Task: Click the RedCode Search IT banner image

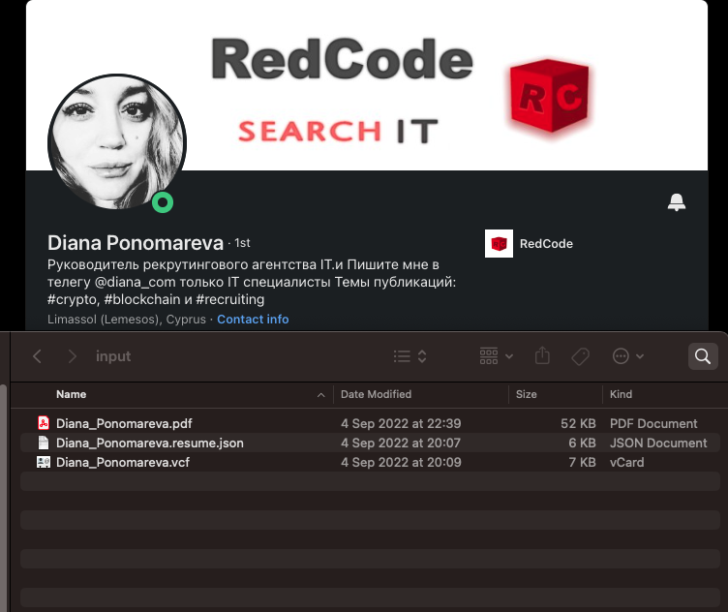Action: pyautogui.click(x=367, y=85)
